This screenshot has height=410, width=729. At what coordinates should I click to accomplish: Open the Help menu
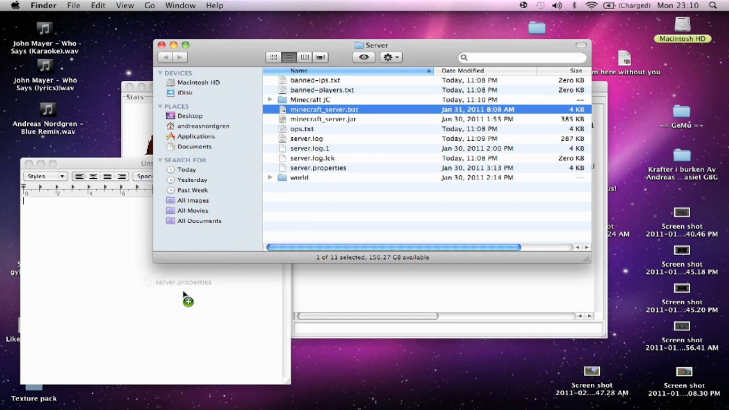214,5
